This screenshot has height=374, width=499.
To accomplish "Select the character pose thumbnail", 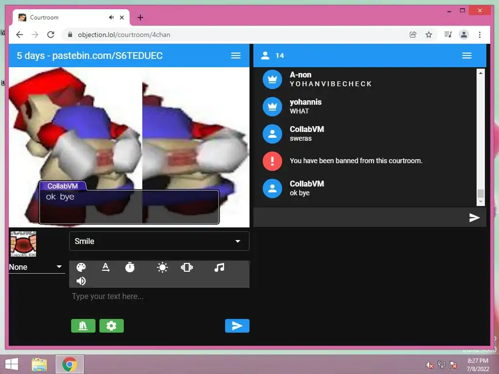I will 23,244.
